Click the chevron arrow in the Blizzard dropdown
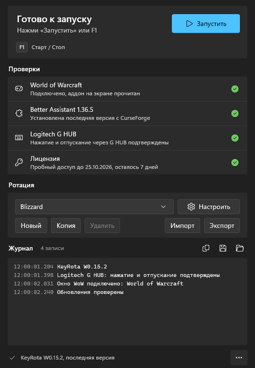This screenshot has width=255, height=368. [163, 207]
